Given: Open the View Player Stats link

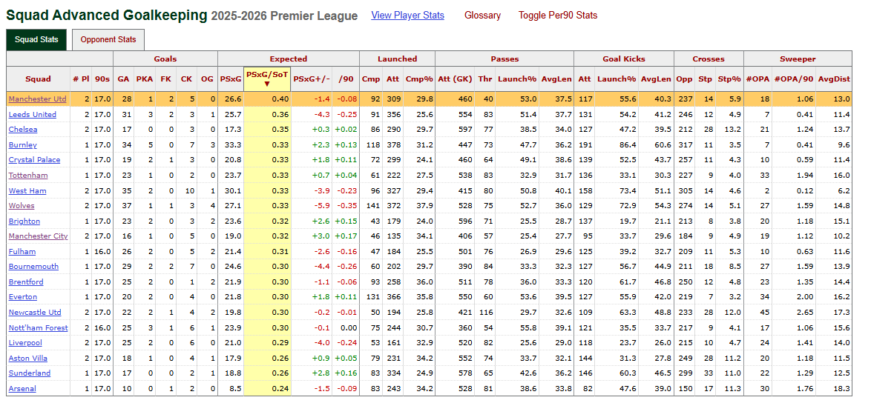Looking at the screenshot, I should [407, 16].
